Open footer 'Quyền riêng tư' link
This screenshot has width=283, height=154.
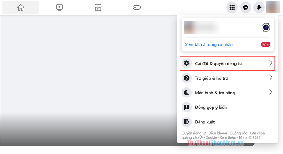[x=194, y=133]
